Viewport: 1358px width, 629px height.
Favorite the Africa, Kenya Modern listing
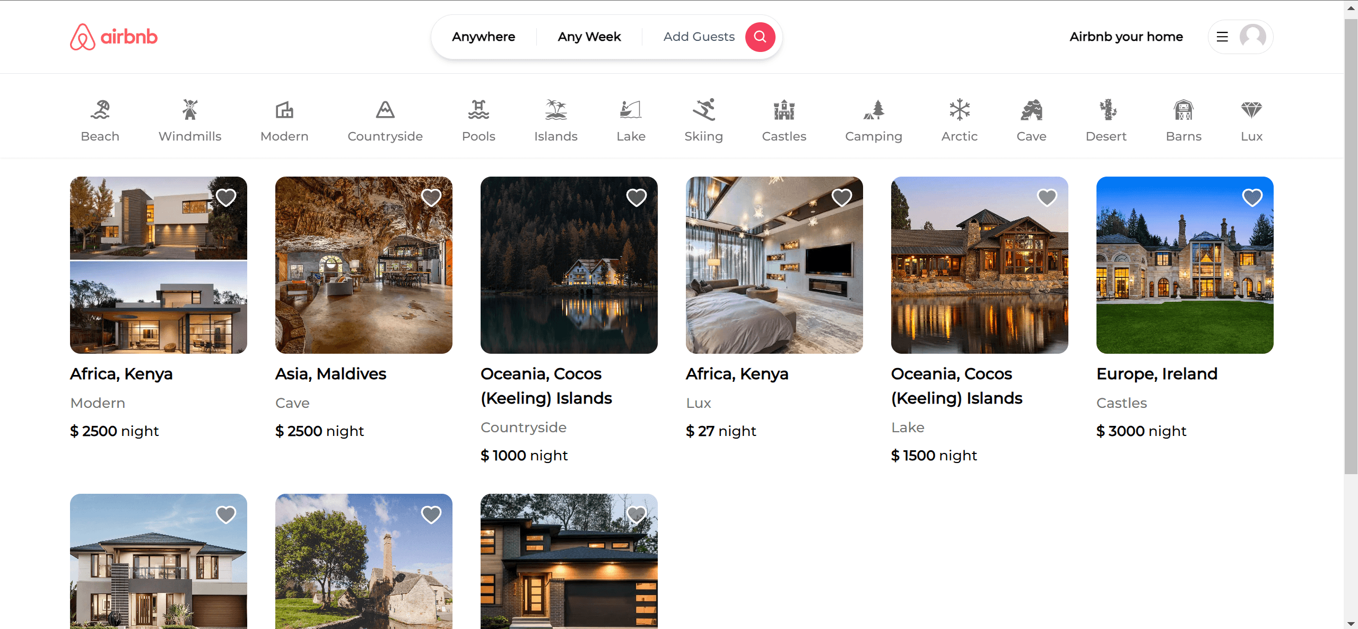(226, 197)
